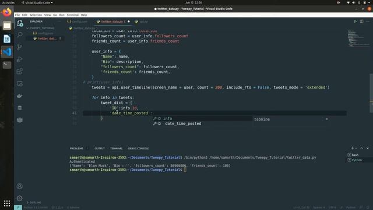Collapse the TWEEPY_TUTORIAL folder section
The image size is (373, 210).
[x=42, y=28]
